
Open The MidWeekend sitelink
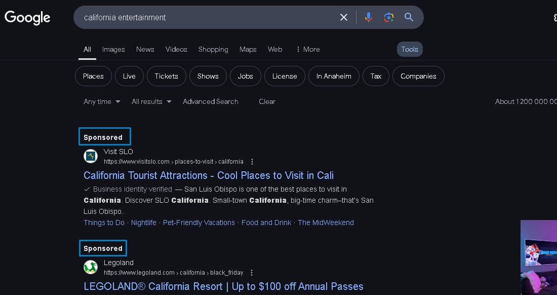point(326,223)
